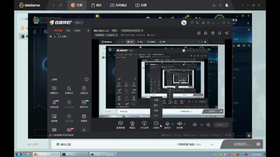This screenshot has height=157, width=280.
Task: Open the 弹幕秀 tool
Action: [x=84, y=118]
